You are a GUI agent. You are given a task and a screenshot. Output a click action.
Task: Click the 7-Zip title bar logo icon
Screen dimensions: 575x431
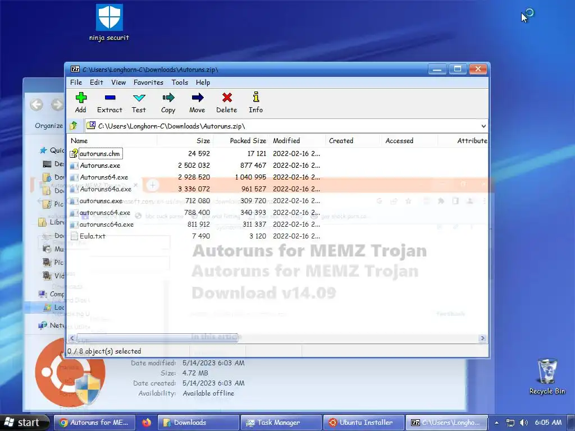pyautogui.click(x=75, y=69)
